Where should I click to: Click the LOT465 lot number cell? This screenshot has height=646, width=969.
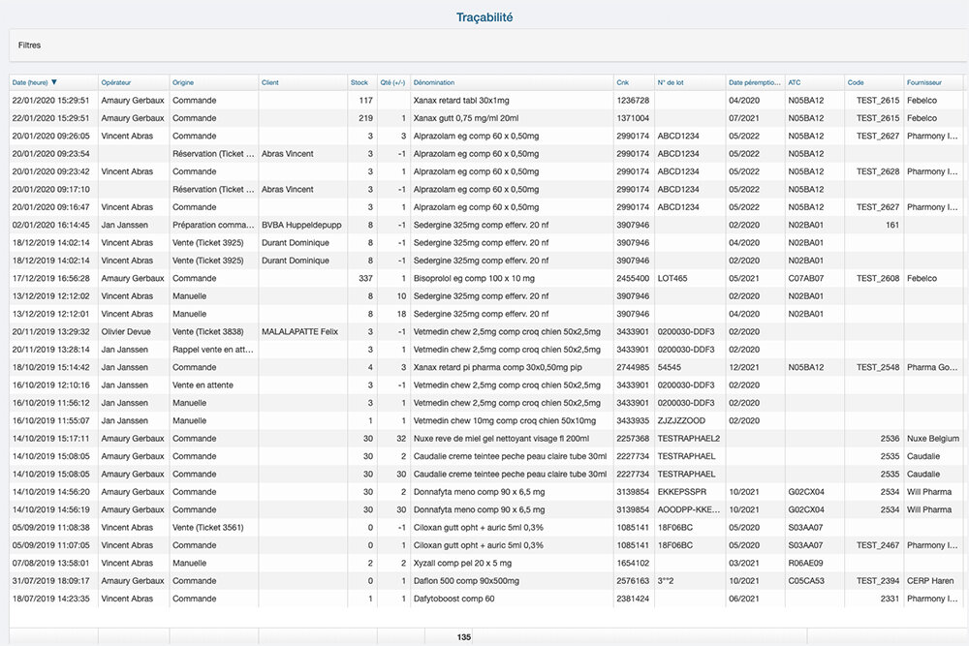[x=672, y=279]
